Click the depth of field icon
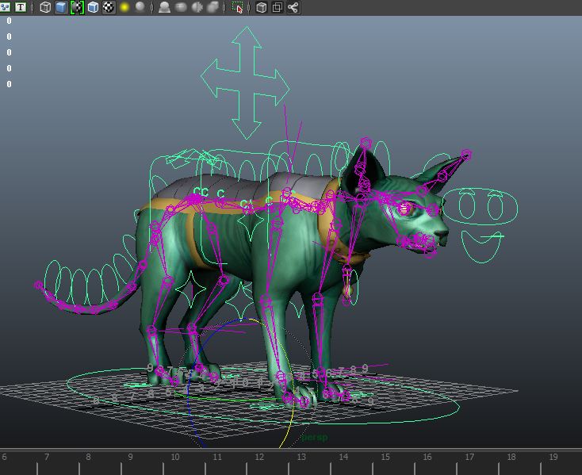The width and height of the screenshot is (582, 475). tap(213, 7)
